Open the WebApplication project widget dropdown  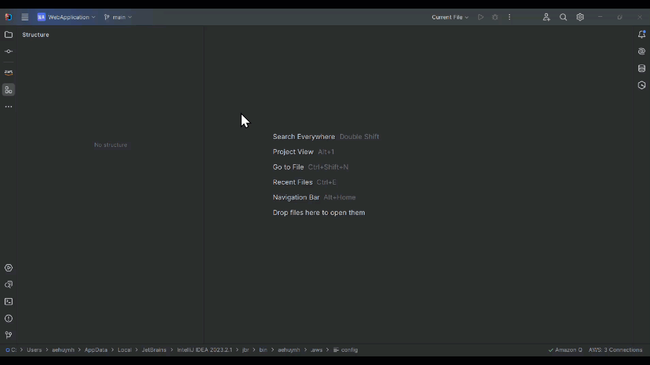point(66,17)
